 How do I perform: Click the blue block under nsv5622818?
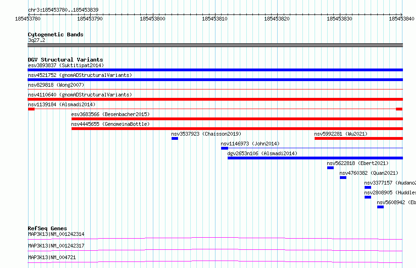[x=330, y=168]
